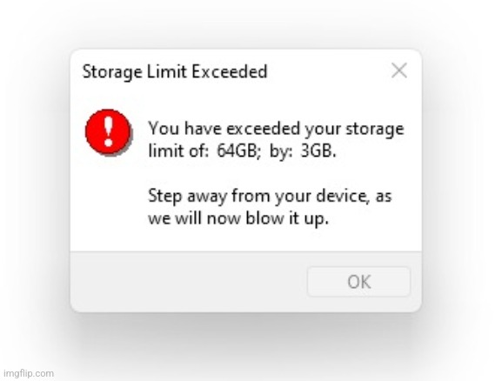The image size is (495, 381).
Task: Click the imgflip.com watermark
Action: pyautogui.click(x=29, y=373)
